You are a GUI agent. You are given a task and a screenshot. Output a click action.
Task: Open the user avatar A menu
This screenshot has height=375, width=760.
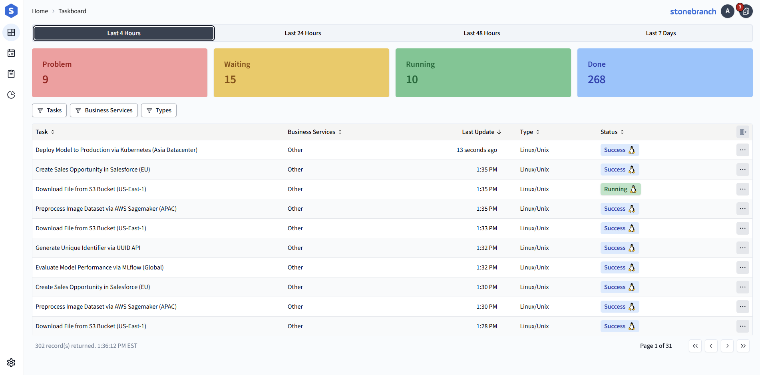coord(728,11)
